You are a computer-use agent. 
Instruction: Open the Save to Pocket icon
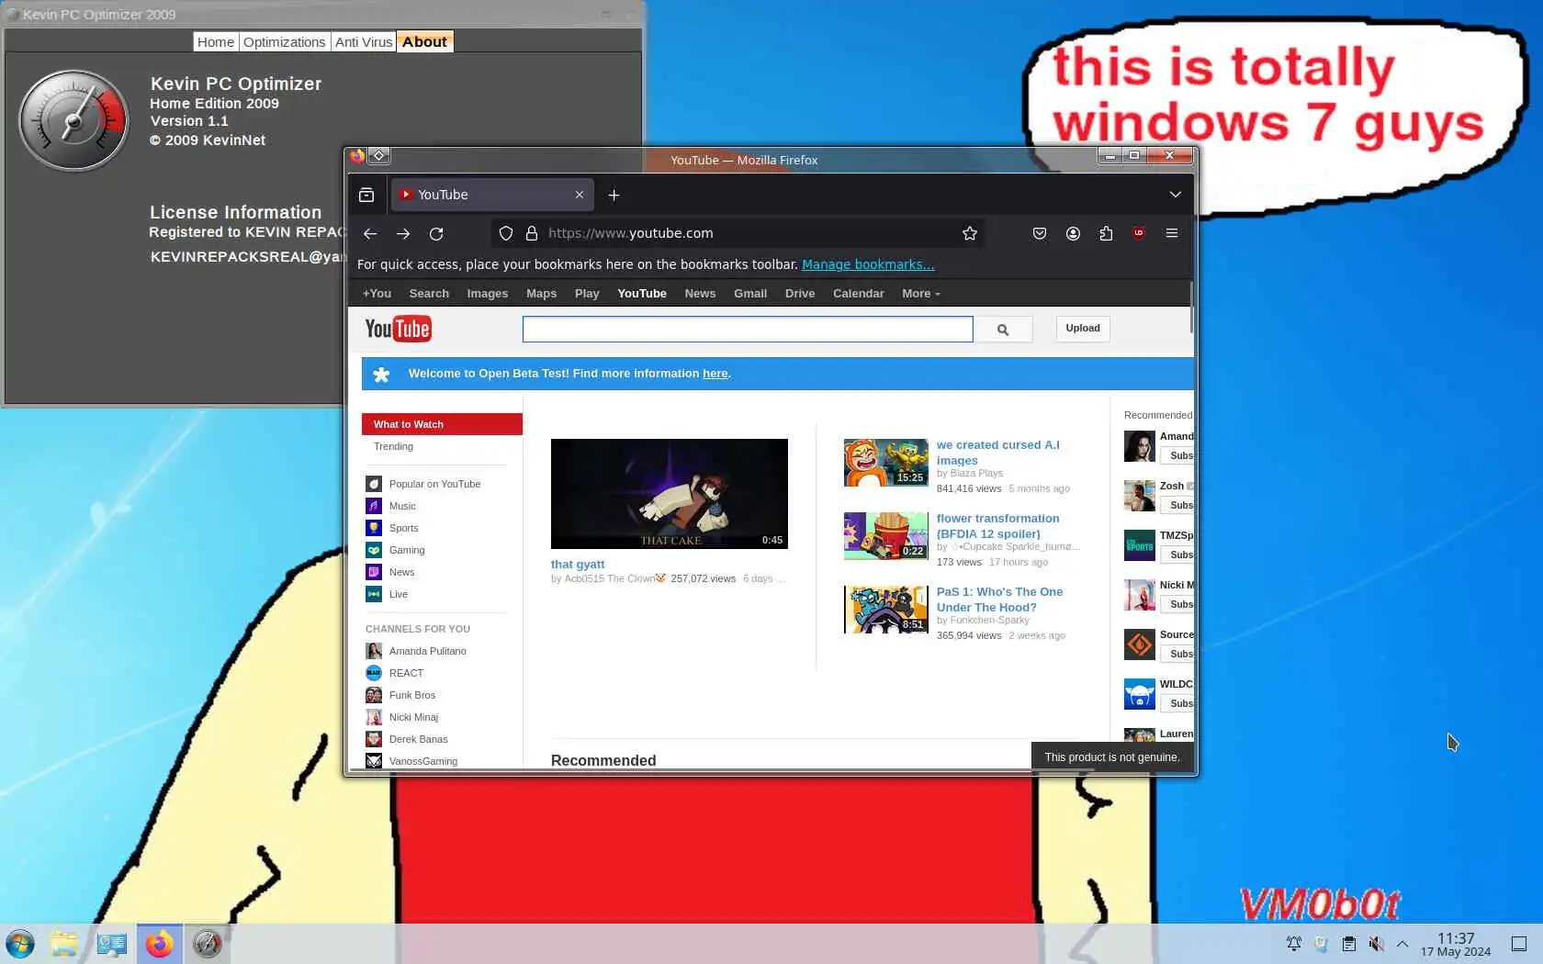1040,233
